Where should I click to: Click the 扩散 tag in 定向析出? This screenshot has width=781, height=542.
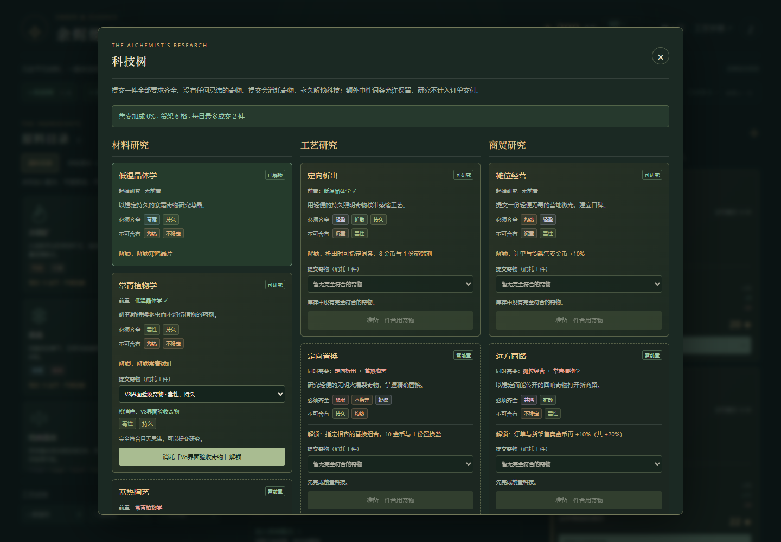click(359, 220)
